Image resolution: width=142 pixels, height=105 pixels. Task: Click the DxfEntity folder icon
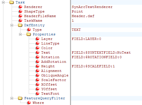(20, 25)
